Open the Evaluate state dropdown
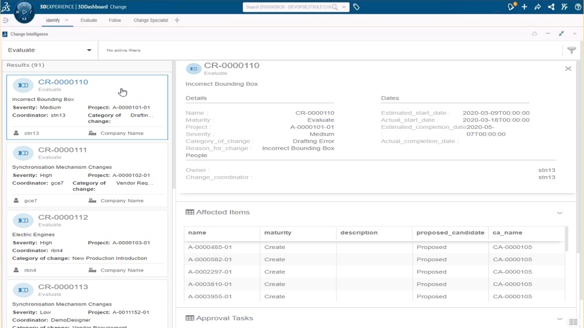Viewport: 584px width, 328px height. [50, 50]
